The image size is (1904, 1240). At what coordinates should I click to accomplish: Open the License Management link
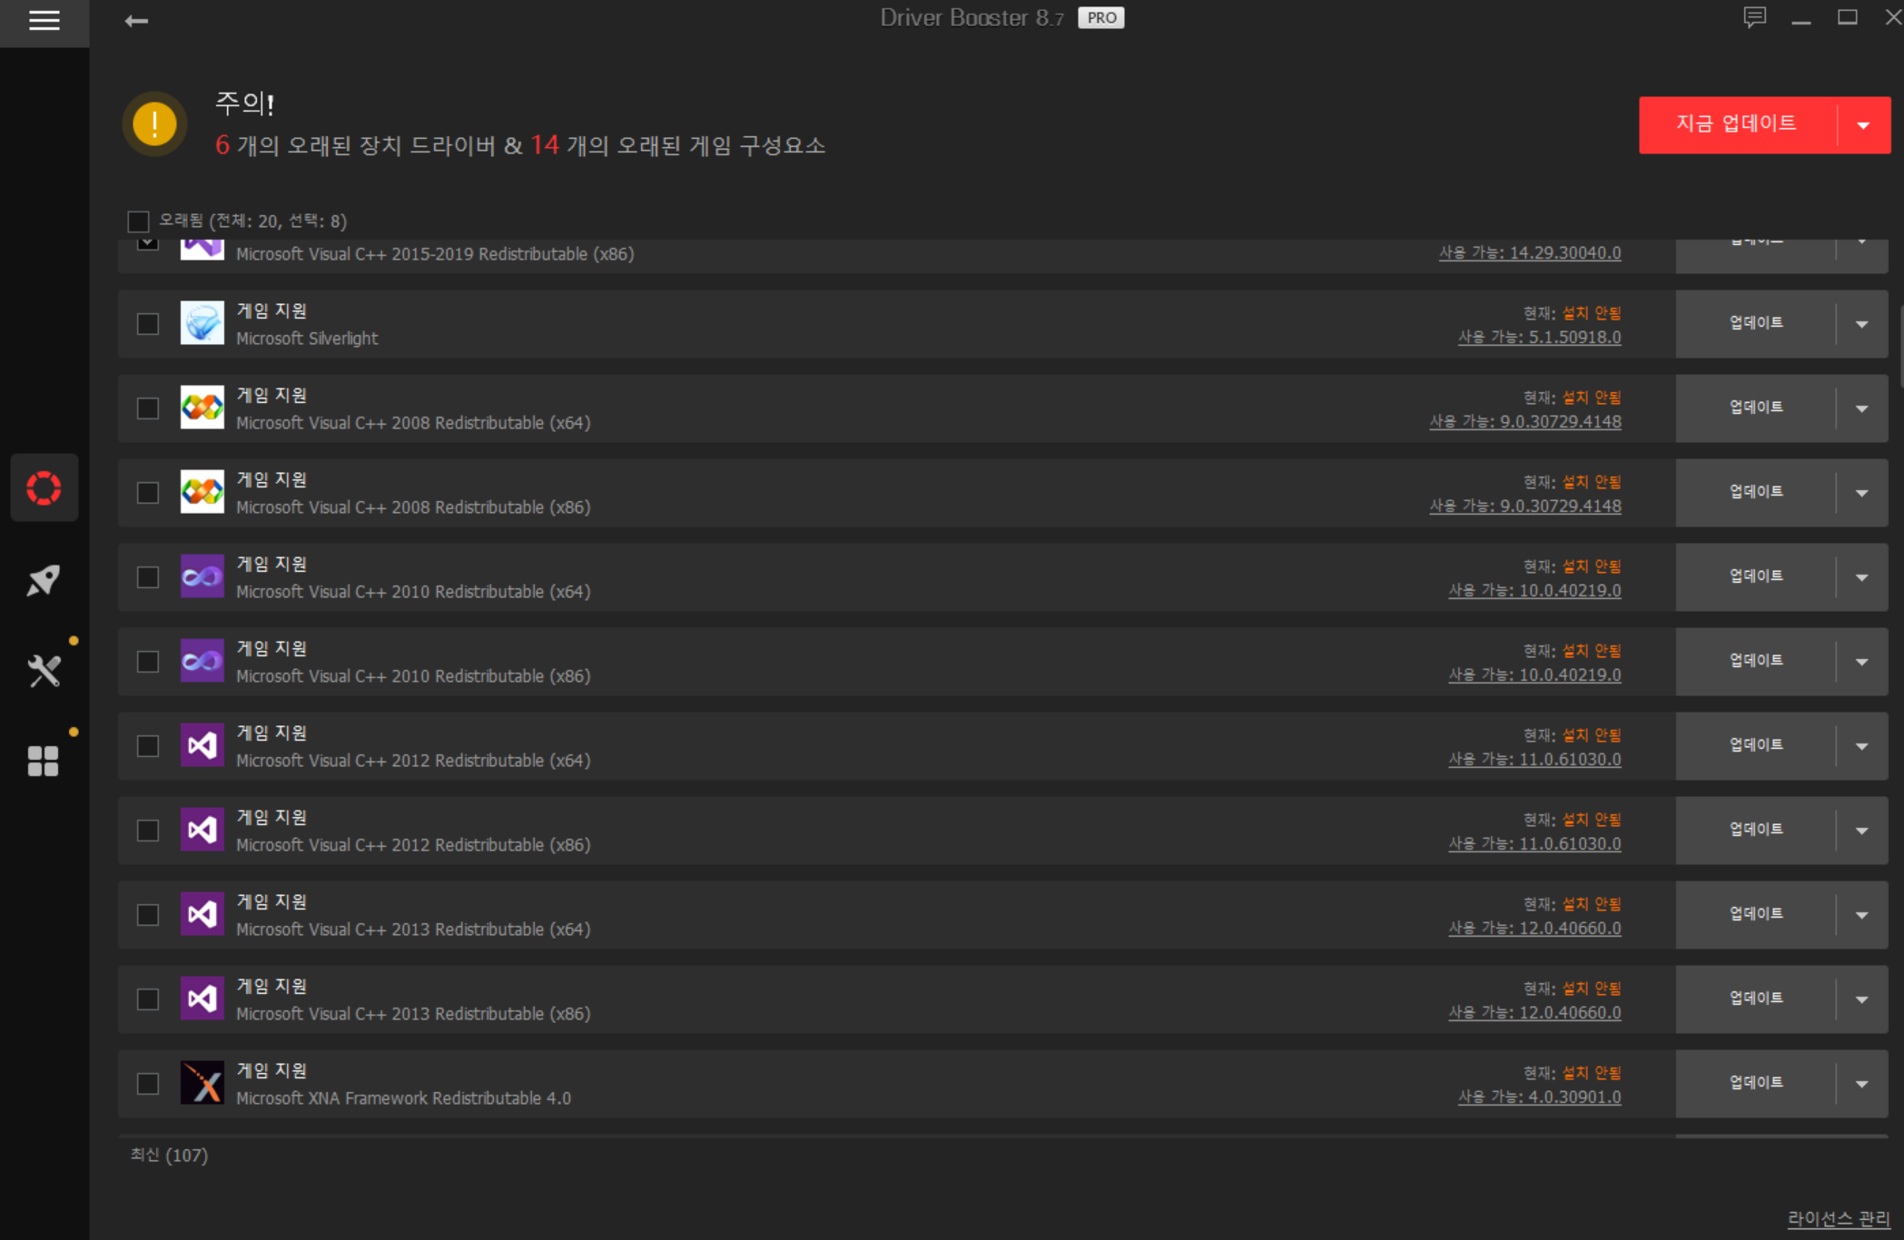click(1838, 1218)
